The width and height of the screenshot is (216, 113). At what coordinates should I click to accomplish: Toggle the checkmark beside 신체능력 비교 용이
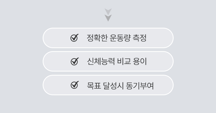coord(74,61)
